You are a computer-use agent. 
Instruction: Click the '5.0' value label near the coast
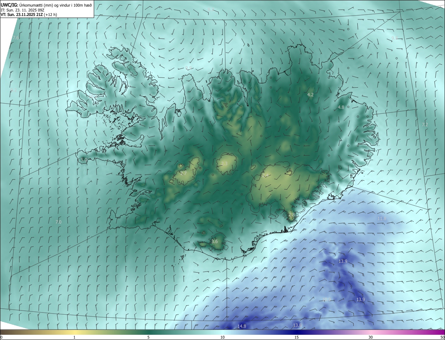tap(84, 160)
